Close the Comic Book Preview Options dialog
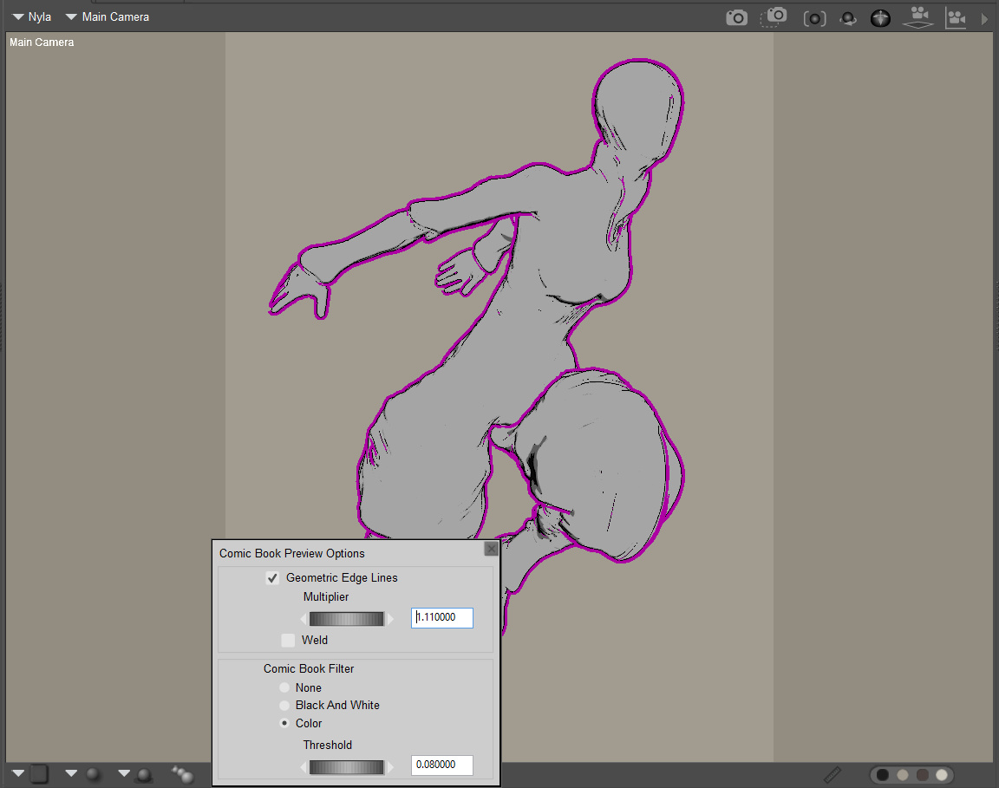 (491, 549)
